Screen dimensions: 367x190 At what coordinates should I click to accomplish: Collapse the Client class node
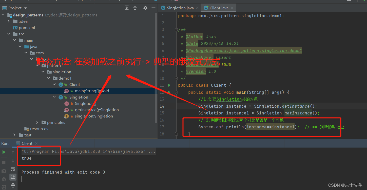coord(54,85)
